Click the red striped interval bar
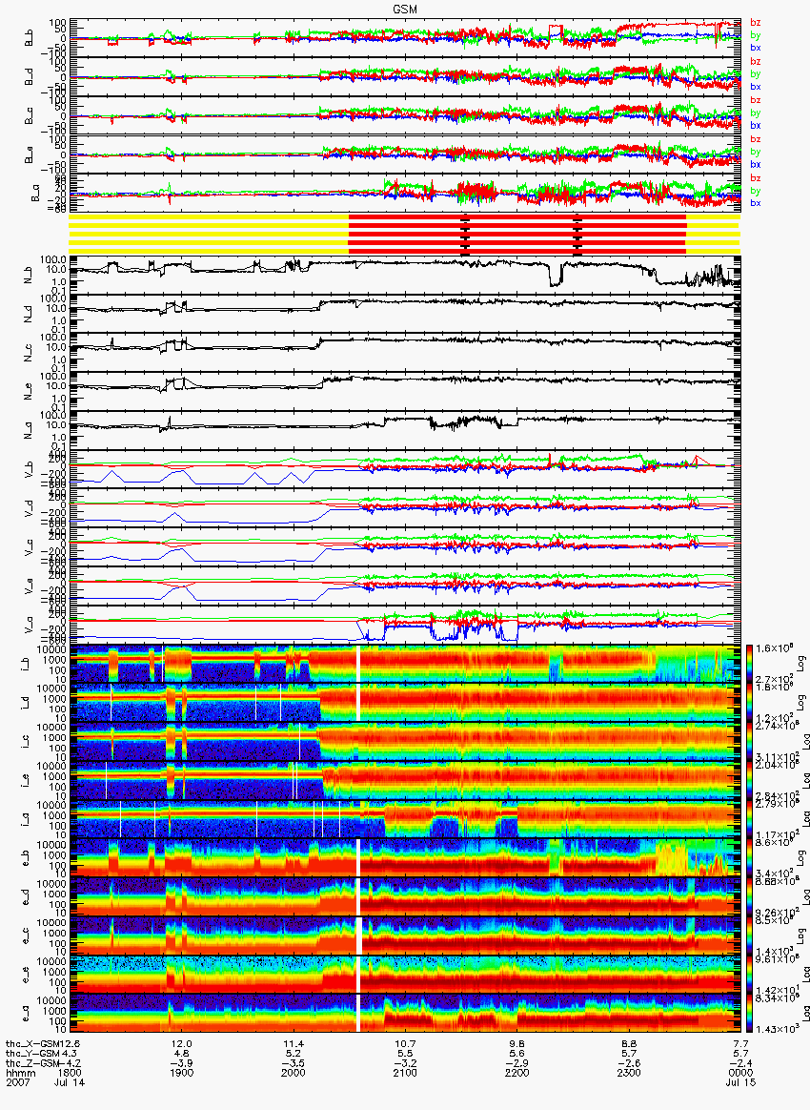The height and width of the screenshot is (1110, 810). (x=517, y=235)
